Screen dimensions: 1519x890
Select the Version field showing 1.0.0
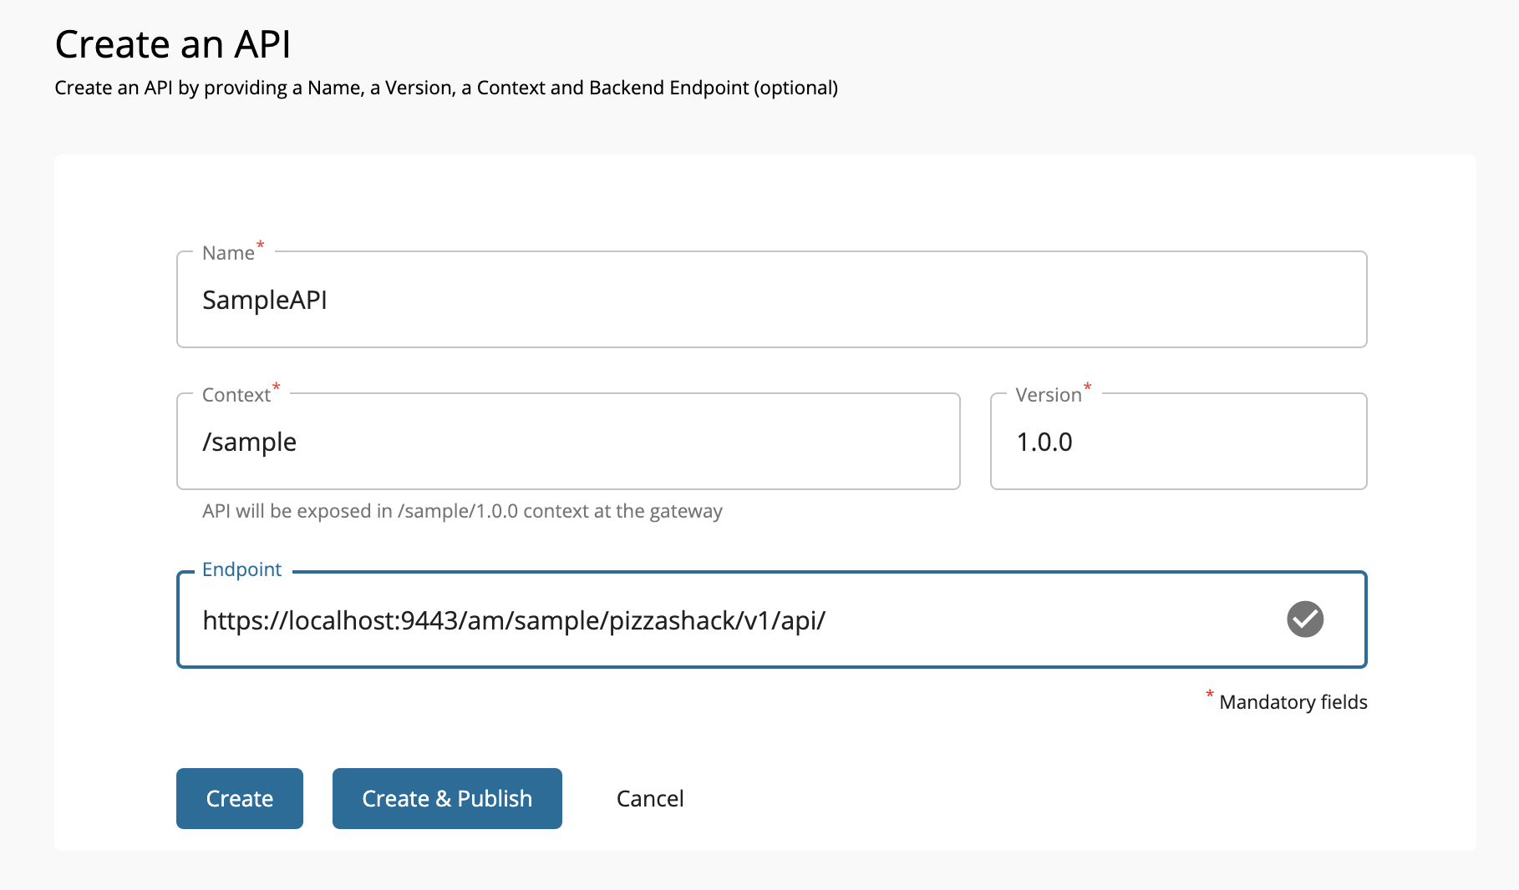(x=1178, y=442)
